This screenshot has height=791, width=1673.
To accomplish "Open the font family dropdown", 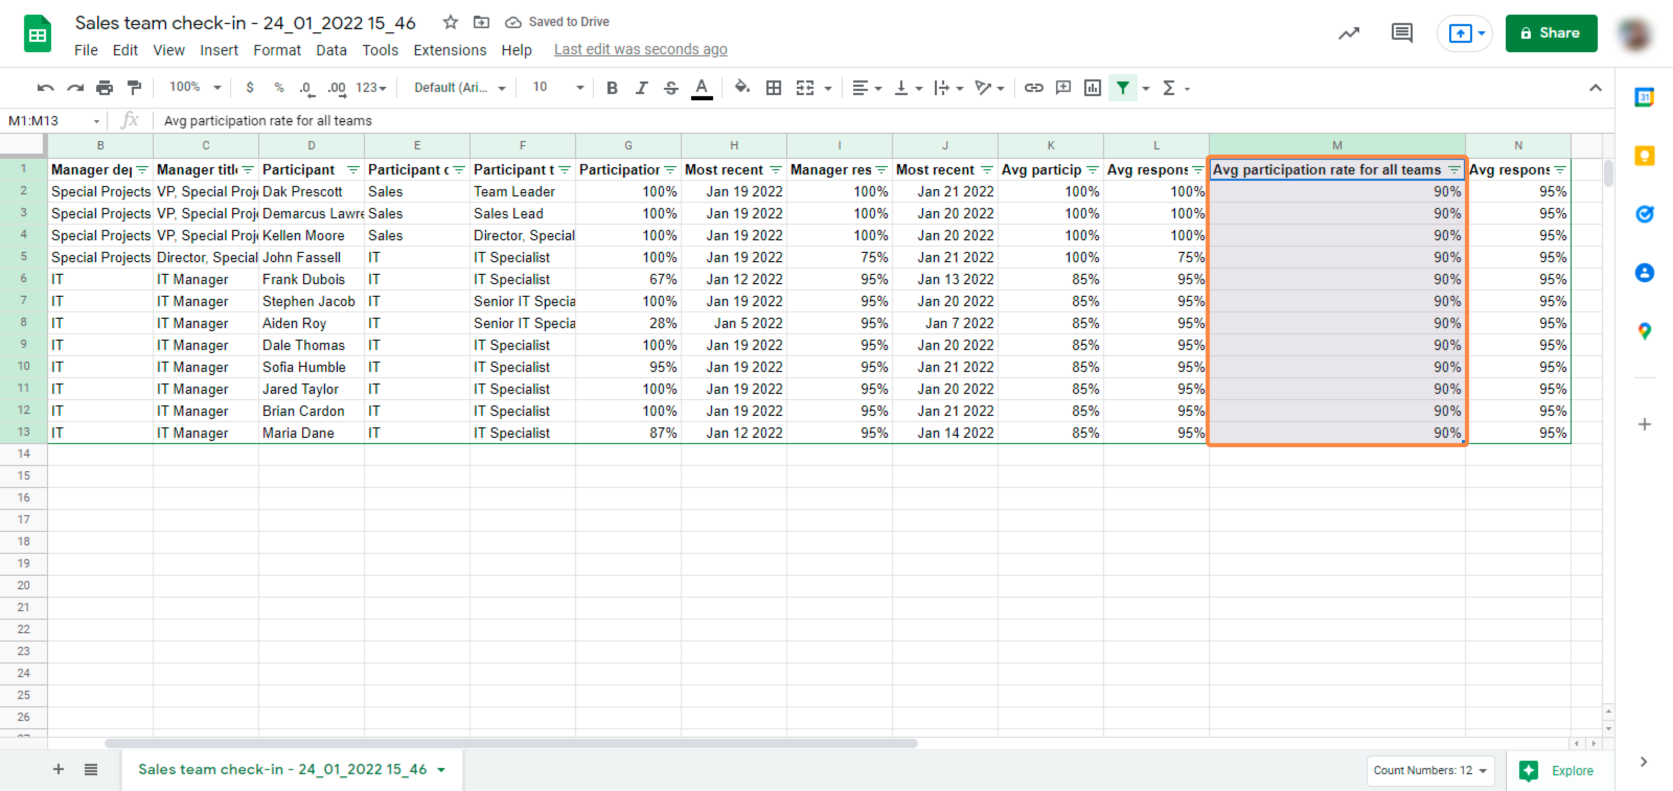I will coord(460,88).
